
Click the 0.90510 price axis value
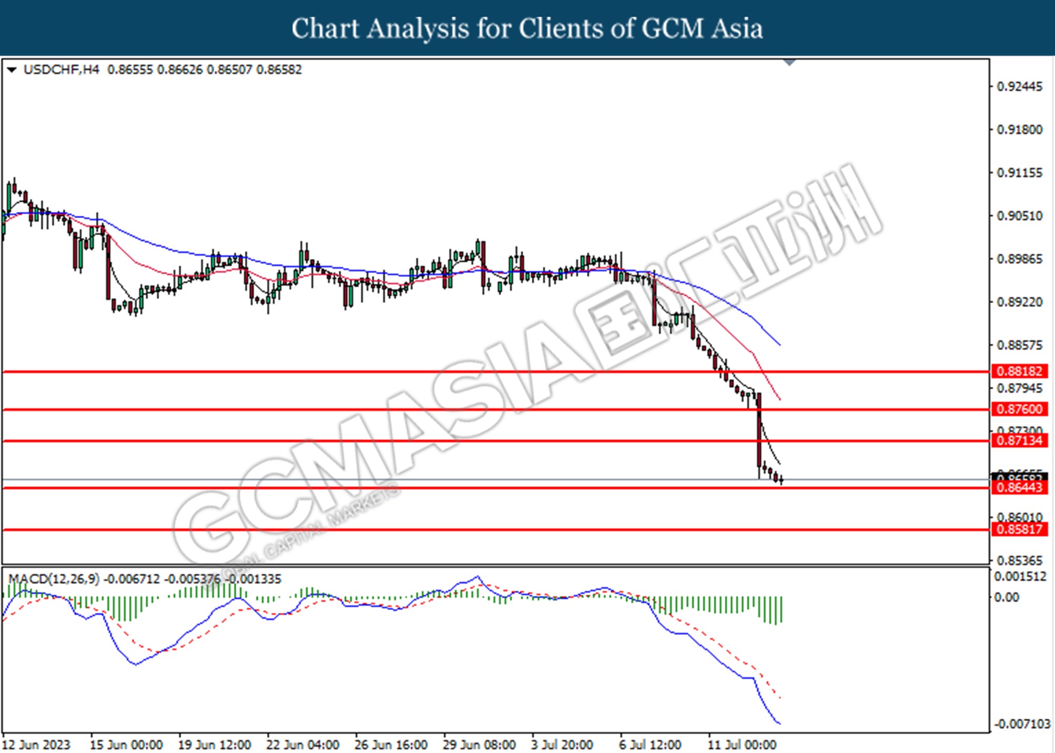coord(1019,216)
